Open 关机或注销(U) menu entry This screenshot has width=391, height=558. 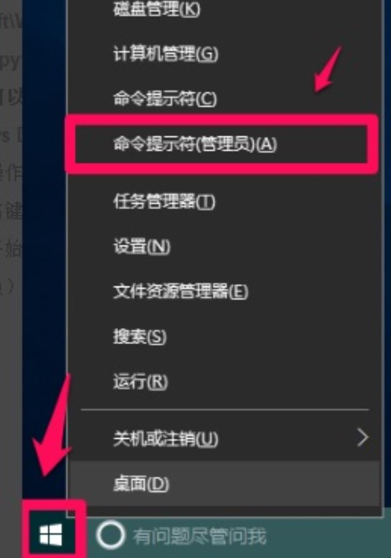click(x=224, y=438)
